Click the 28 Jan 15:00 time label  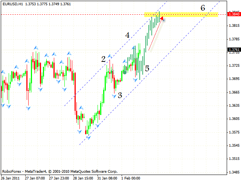(83, 178)
